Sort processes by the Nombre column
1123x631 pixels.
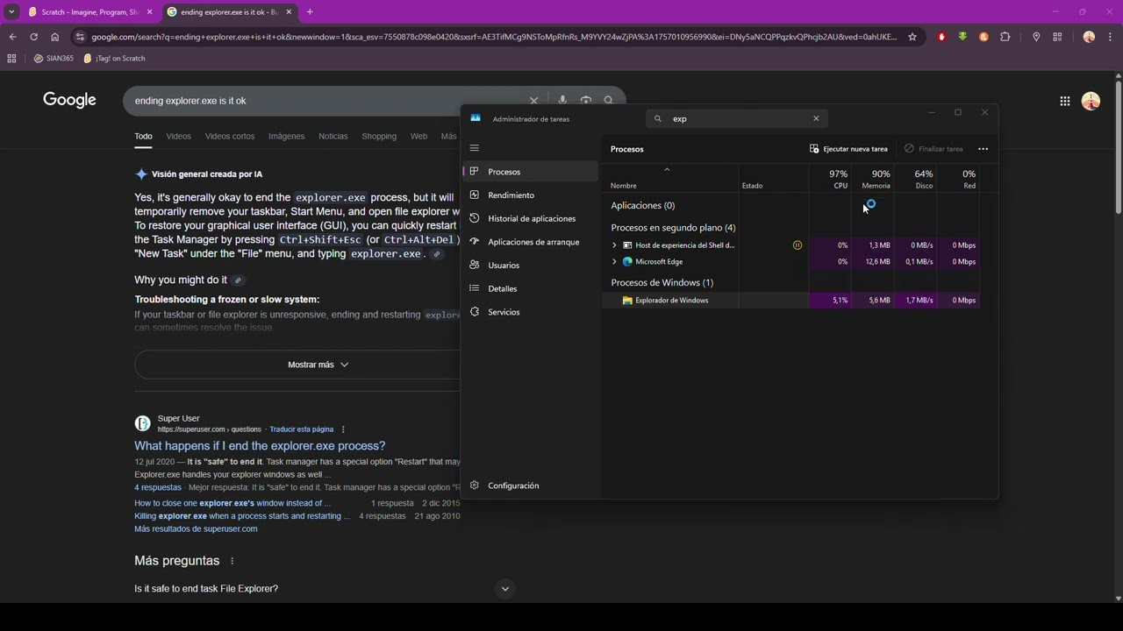pos(670,178)
